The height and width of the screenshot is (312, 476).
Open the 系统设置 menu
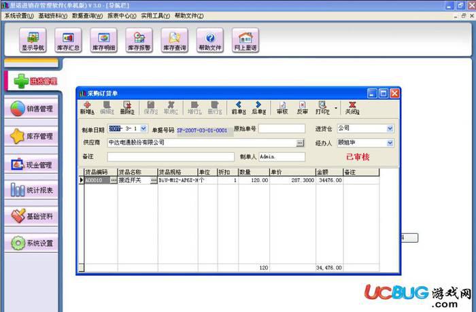point(19,16)
